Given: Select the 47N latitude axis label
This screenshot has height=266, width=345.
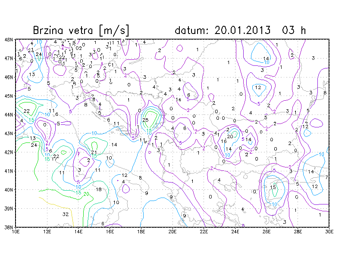Looking at the screenshot, I should pos(8,59).
